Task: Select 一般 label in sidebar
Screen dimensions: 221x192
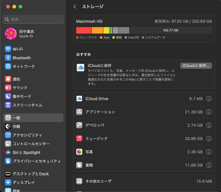Action: 17,118
